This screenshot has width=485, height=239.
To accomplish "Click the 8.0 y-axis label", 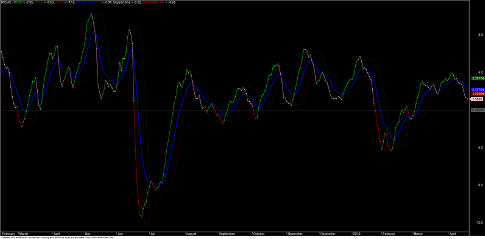I will tap(473, 35).
